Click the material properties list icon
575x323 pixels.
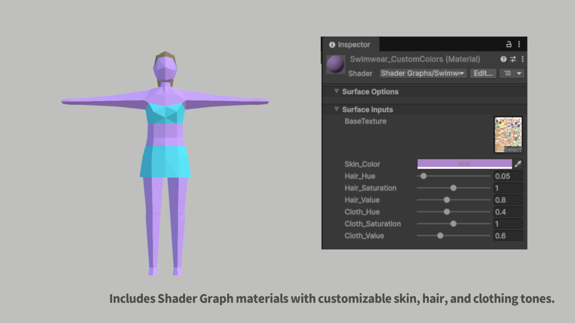click(508, 73)
